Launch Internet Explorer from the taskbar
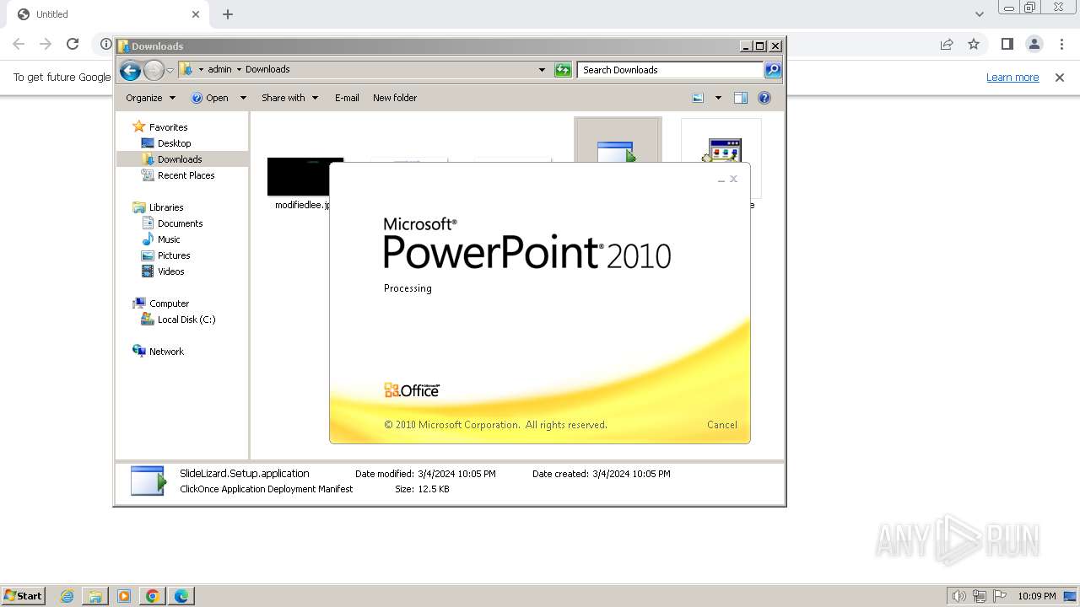The width and height of the screenshot is (1080, 607). pyautogui.click(x=67, y=596)
